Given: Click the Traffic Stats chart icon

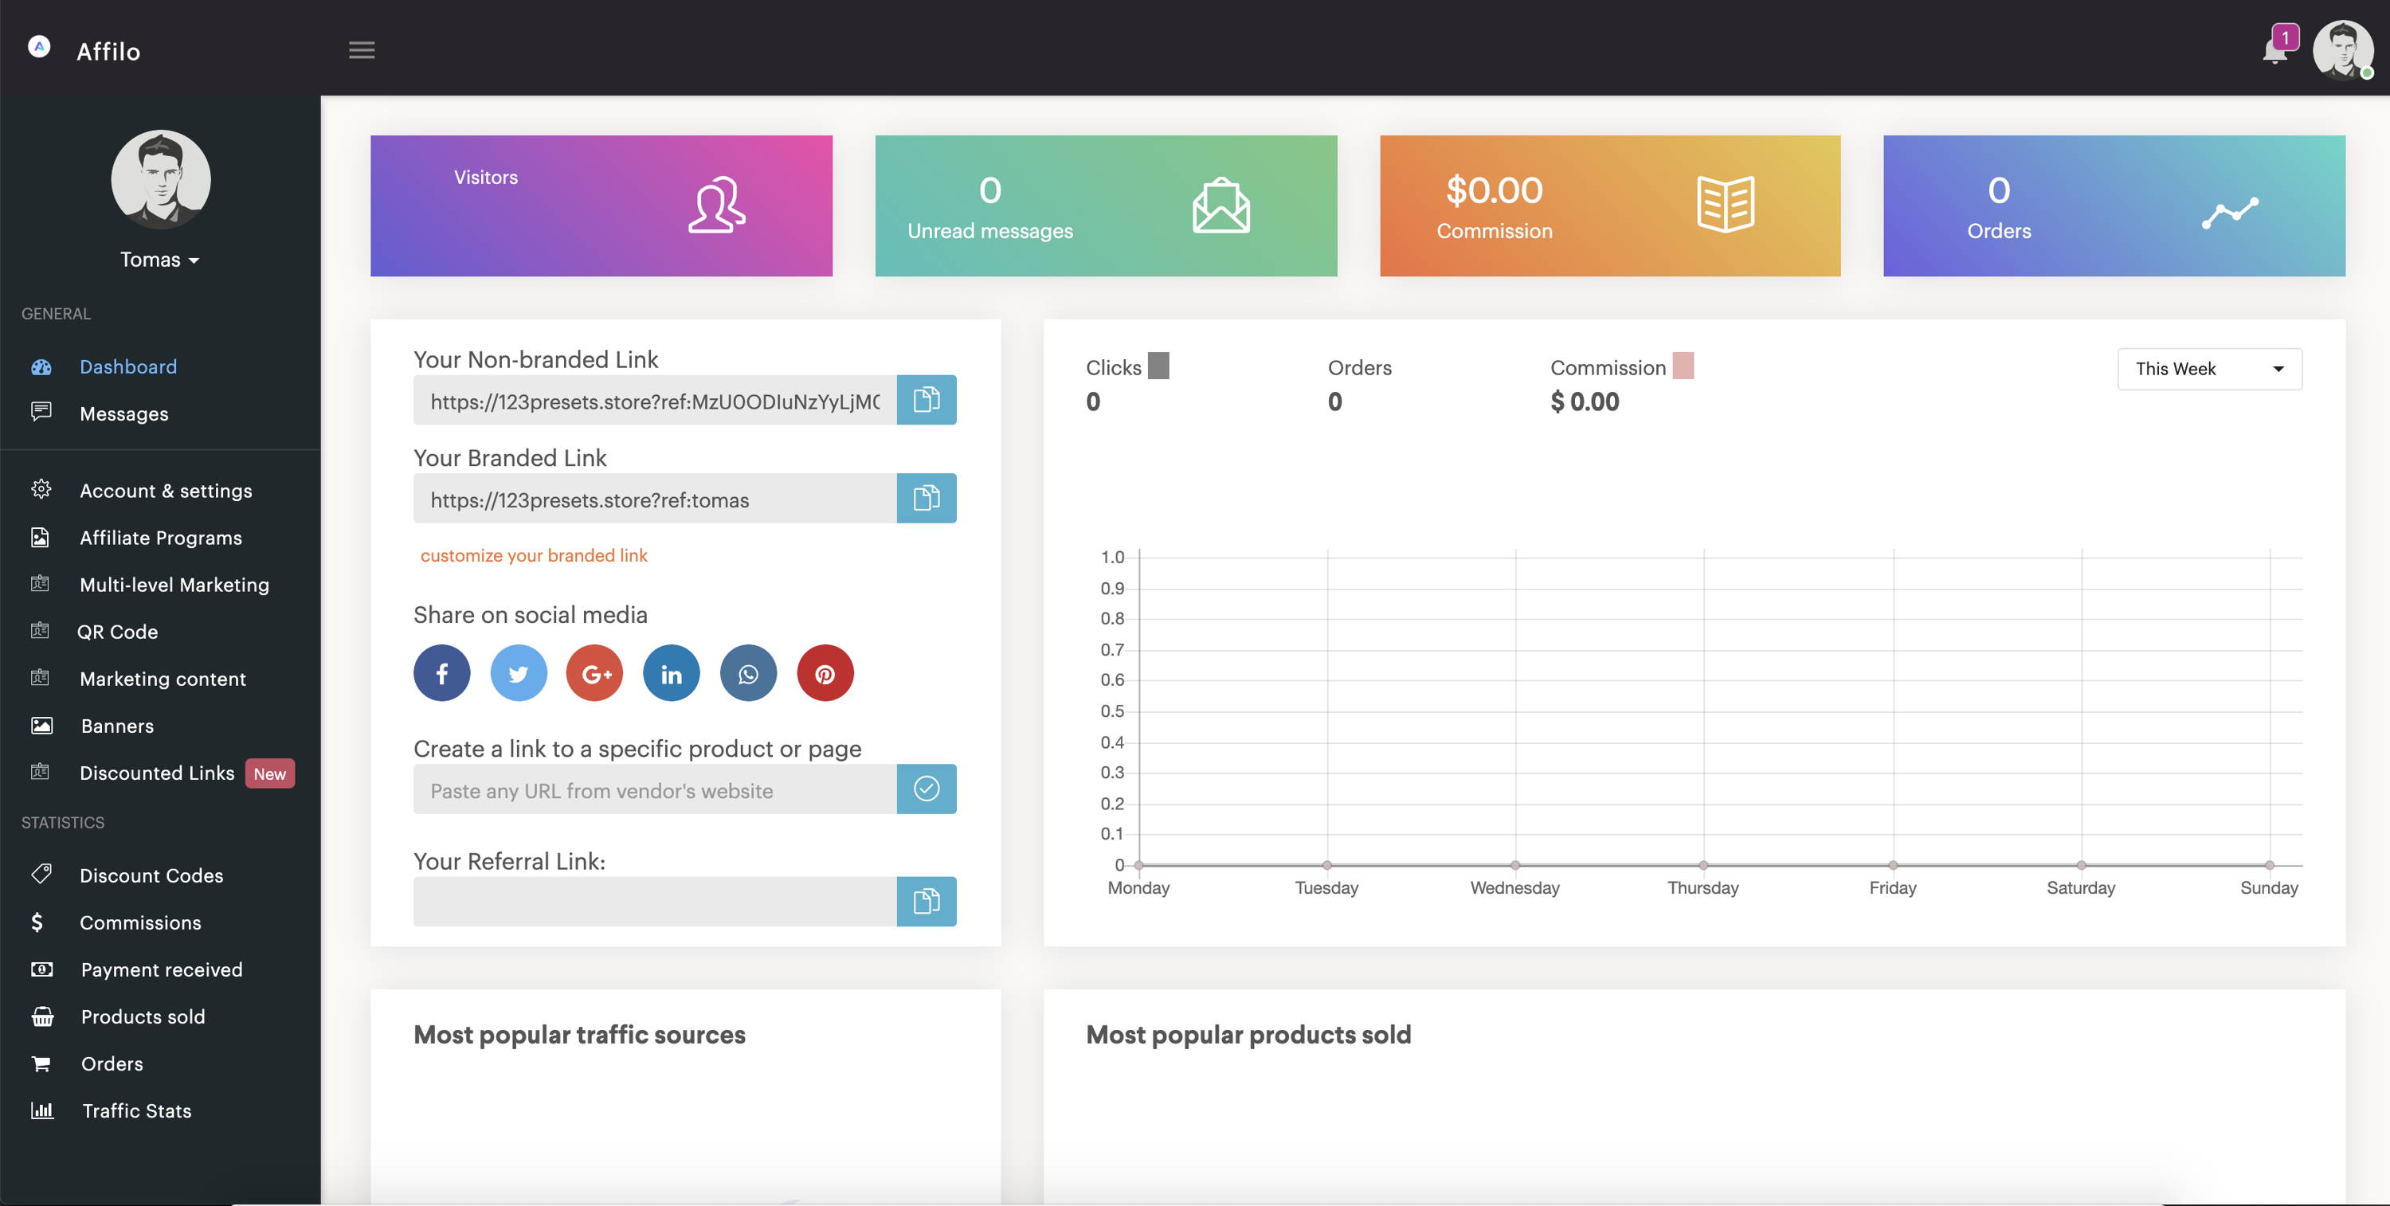Looking at the screenshot, I should pos(41,1110).
